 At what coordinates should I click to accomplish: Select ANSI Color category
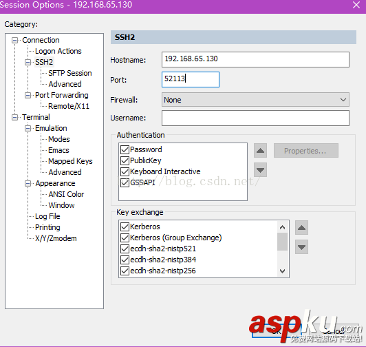click(66, 194)
